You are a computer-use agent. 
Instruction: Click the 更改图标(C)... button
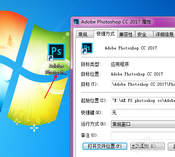(x=147, y=146)
